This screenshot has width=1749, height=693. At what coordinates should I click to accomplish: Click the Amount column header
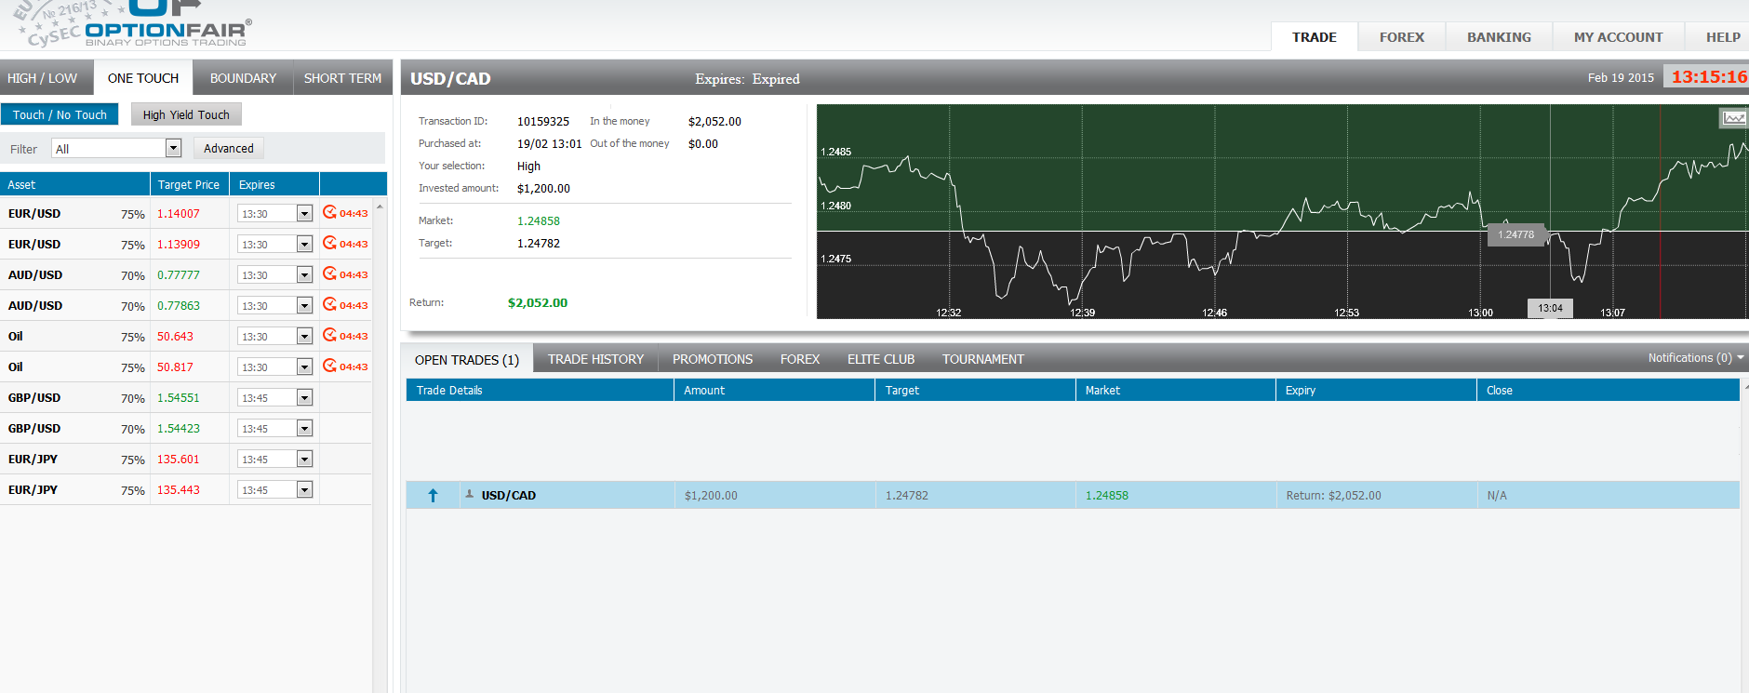pyautogui.click(x=774, y=390)
